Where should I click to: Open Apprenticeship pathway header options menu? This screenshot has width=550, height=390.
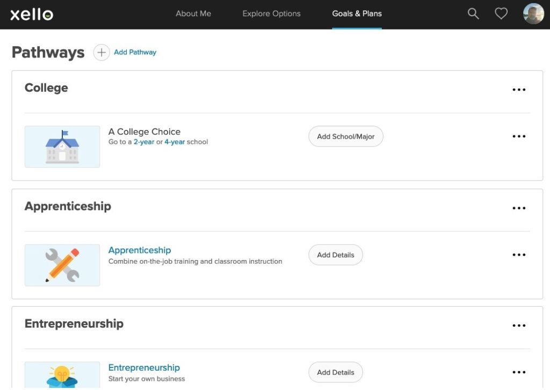pyautogui.click(x=519, y=208)
